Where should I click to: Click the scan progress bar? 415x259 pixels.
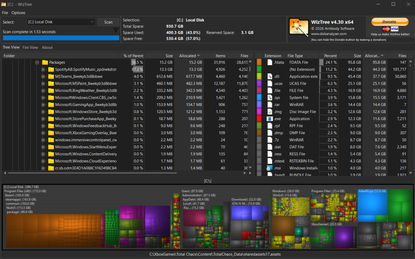point(61,38)
